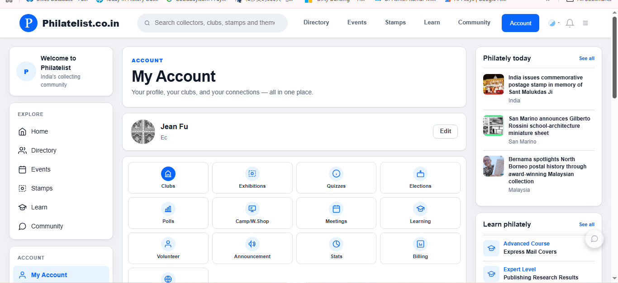Click the Bernama news thumbnail

click(x=494, y=166)
